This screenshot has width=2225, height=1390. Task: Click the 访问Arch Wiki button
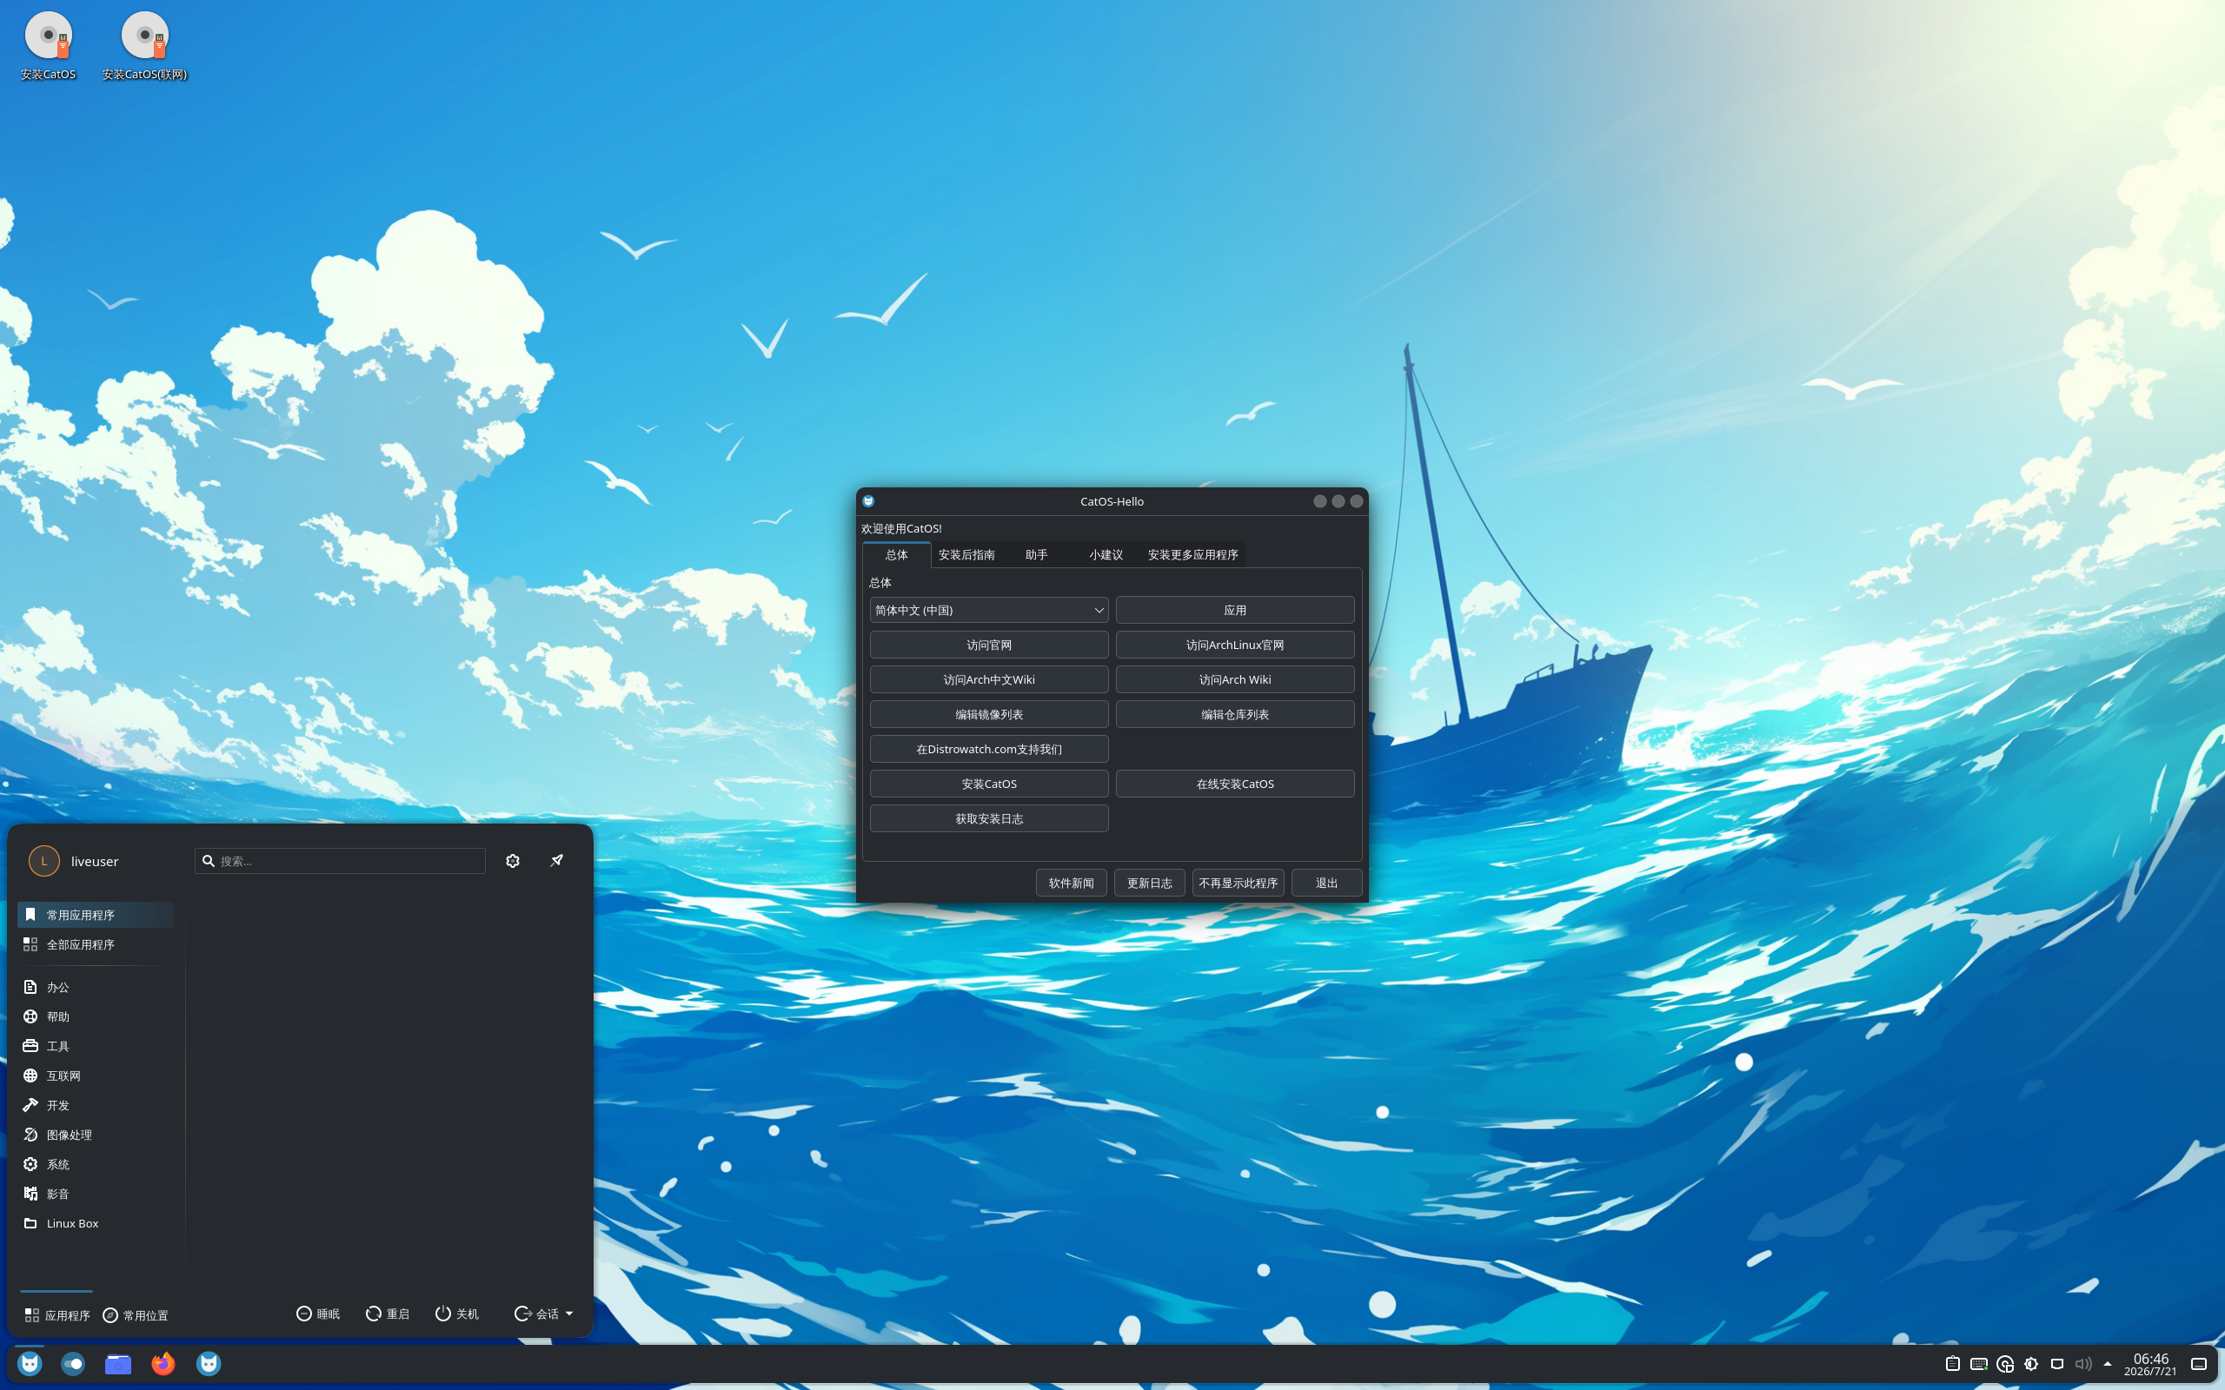point(1235,679)
